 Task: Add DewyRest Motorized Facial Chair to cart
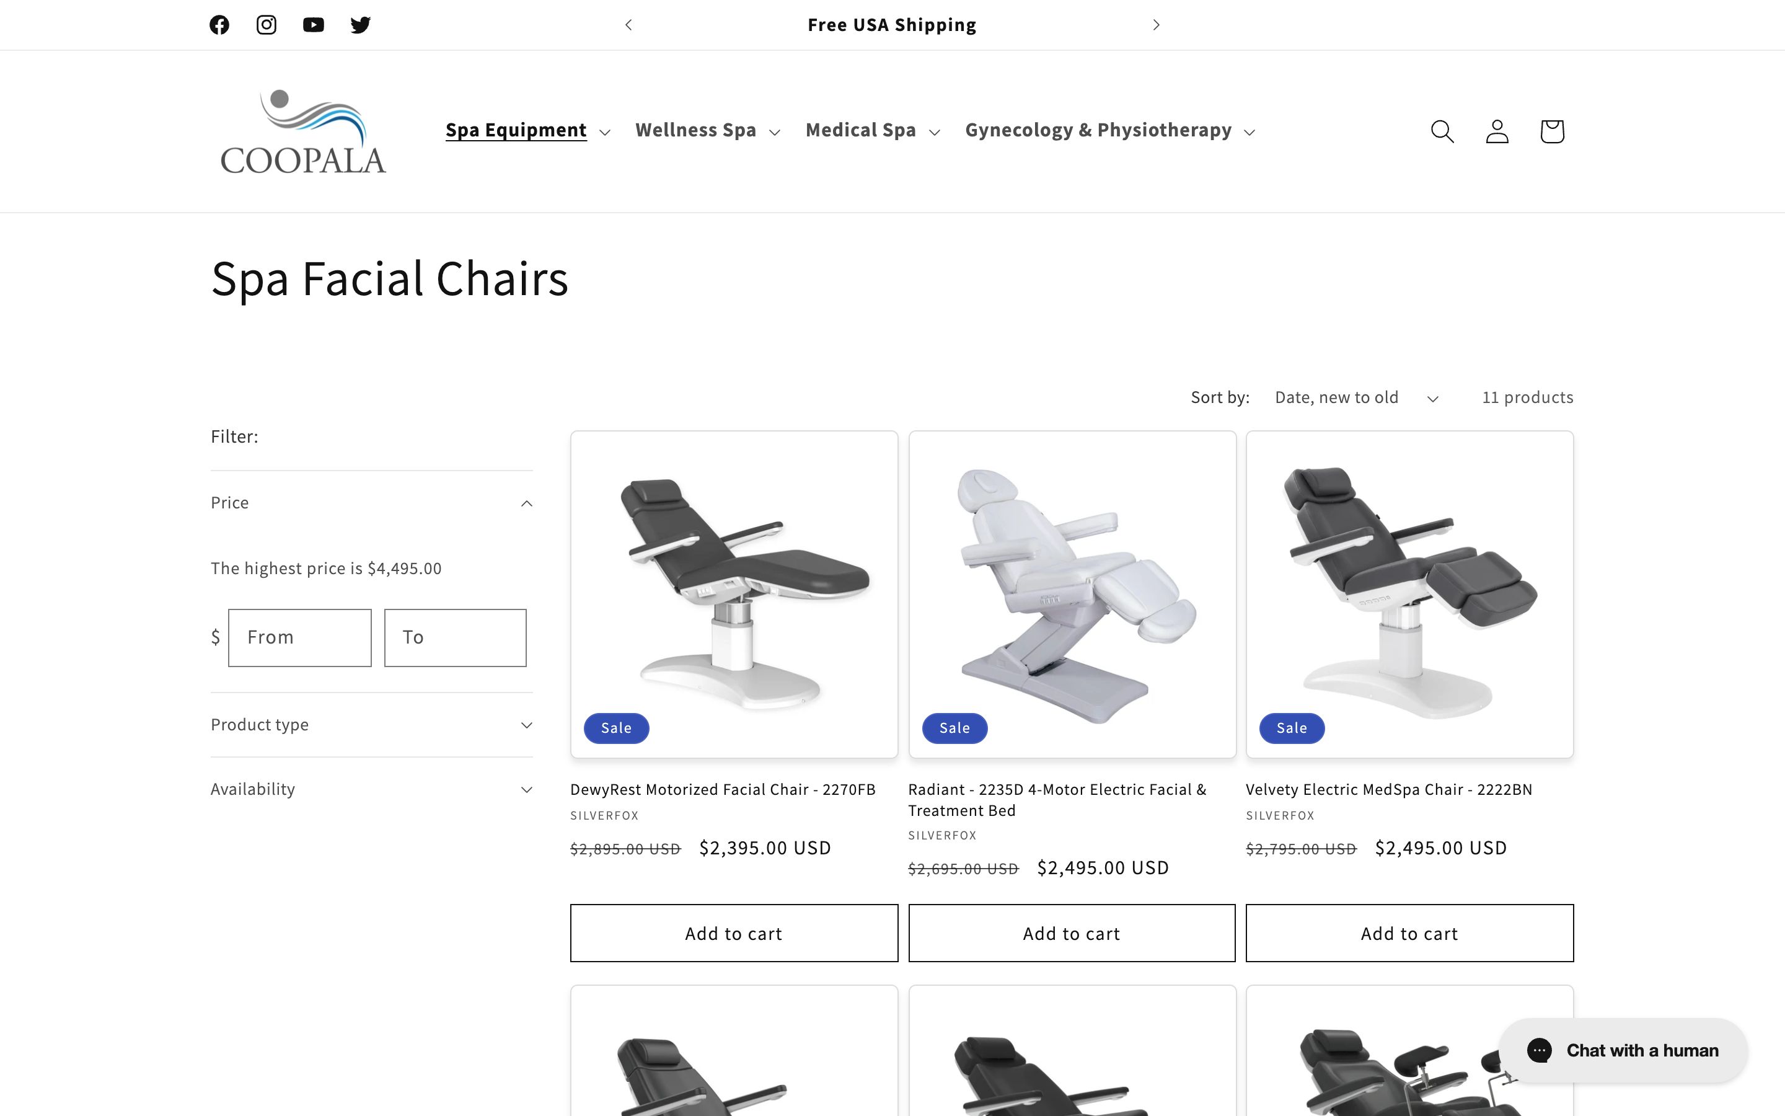click(x=734, y=933)
